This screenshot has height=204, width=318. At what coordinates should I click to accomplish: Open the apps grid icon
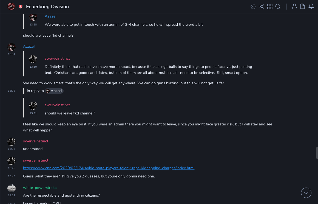pyautogui.click(x=270, y=7)
